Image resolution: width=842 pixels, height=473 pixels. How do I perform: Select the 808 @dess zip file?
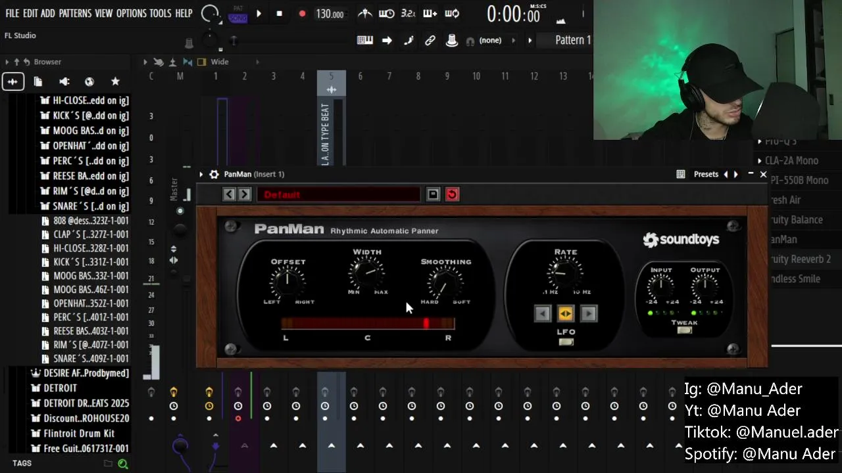(84, 221)
